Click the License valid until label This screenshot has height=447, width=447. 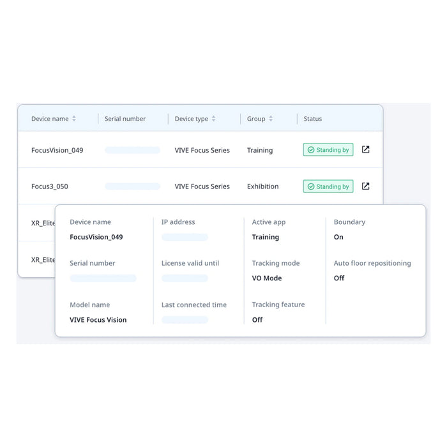[x=190, y=263]
